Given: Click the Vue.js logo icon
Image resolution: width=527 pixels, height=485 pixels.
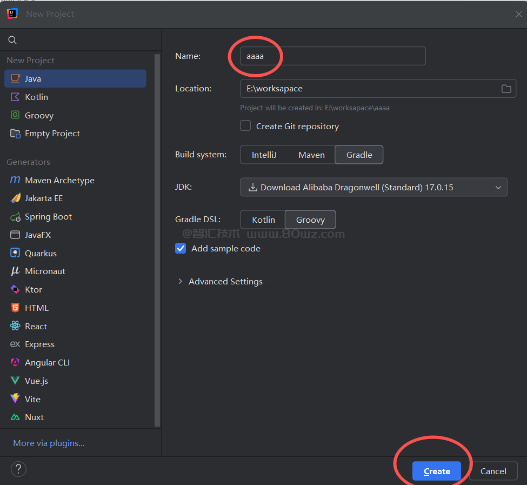Looking at the screenshot, I should (15, 381).
